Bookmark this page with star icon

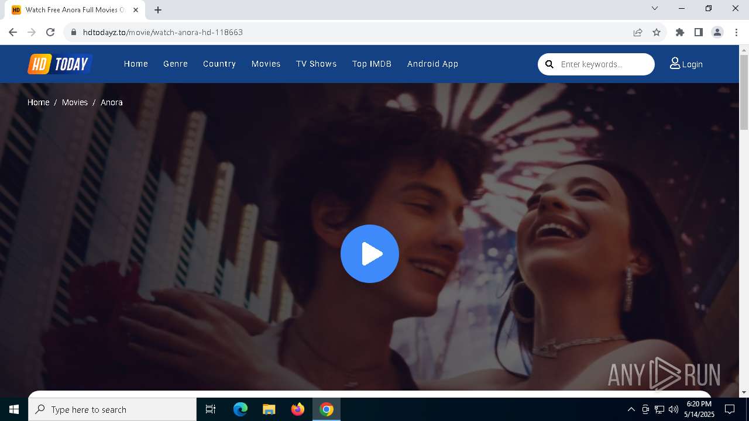(657, 32)
